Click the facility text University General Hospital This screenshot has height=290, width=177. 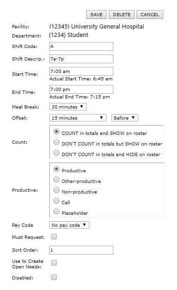[x=107, y=26]
